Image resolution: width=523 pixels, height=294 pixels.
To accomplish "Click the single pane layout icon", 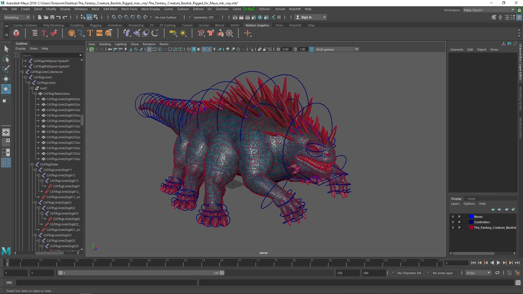I will [x=6, y=132].
